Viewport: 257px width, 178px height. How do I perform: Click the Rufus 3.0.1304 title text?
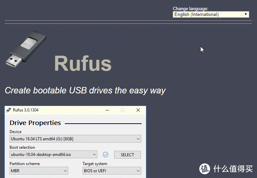26,110
